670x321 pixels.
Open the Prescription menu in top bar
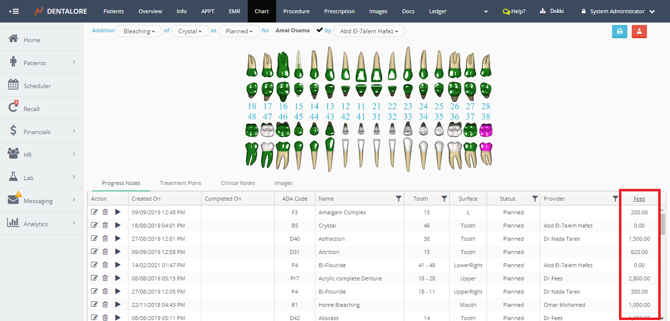coord(339,11)
